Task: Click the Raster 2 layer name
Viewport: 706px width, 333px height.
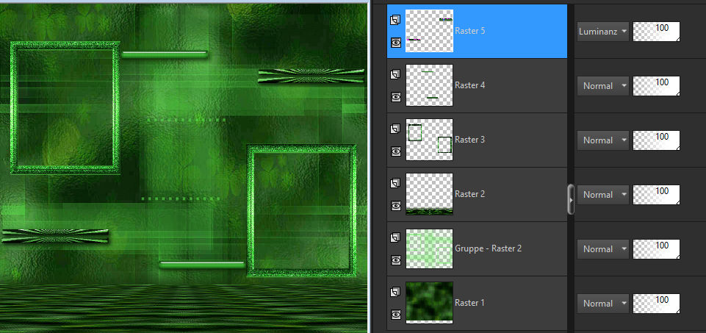Action: [x=469, y=194]
